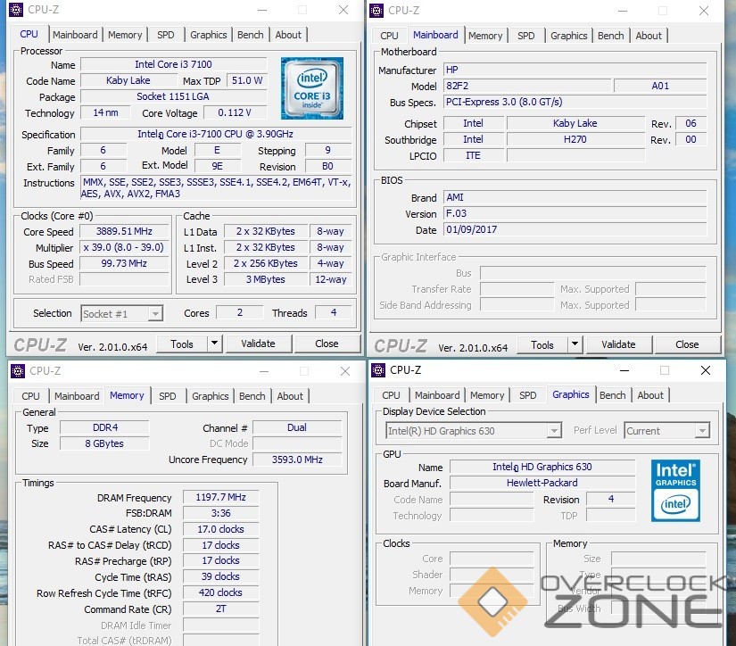Screen dimensions: 736x646
Task: Click the Tools button in the top-left CPU window
Action: (x=182, y=344)
